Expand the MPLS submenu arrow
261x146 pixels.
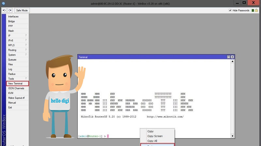click(x=26, y=45)
